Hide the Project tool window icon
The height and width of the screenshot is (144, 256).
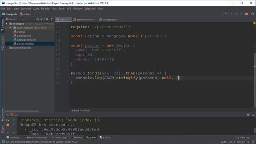(52, 19)
